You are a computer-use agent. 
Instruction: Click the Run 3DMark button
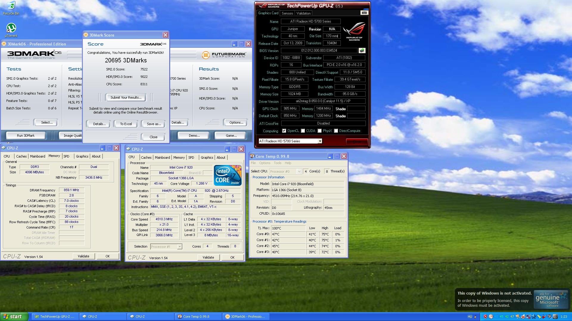26,136
